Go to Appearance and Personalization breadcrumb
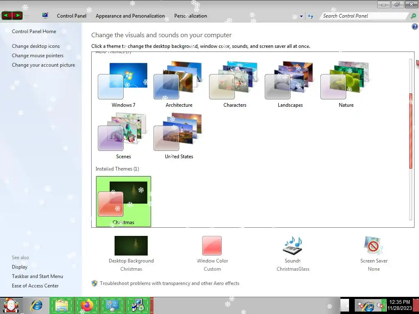The height and width of the screenshot is (314, 419). click(x=130, y=16)
